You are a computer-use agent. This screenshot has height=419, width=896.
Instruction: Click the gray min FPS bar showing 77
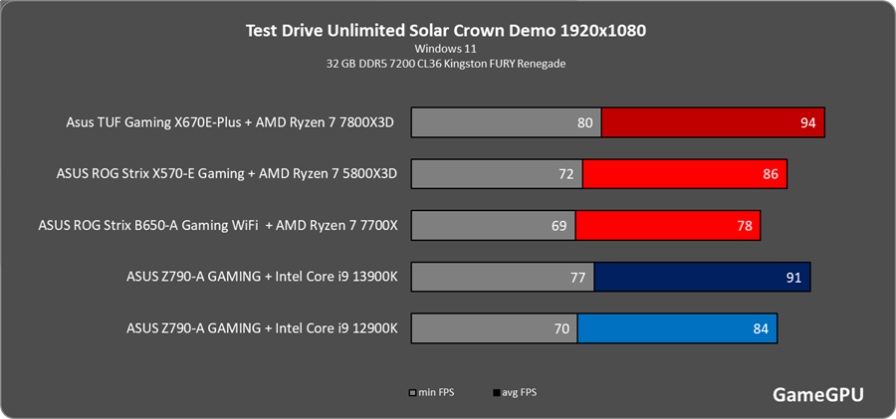tap(503, 278)
